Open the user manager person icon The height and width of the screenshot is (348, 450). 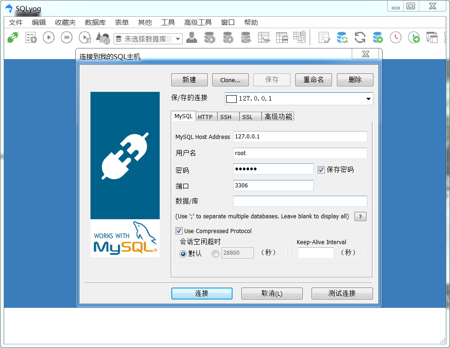[192, 37]
